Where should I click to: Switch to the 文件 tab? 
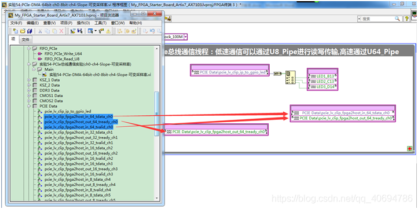click(25, 40)
